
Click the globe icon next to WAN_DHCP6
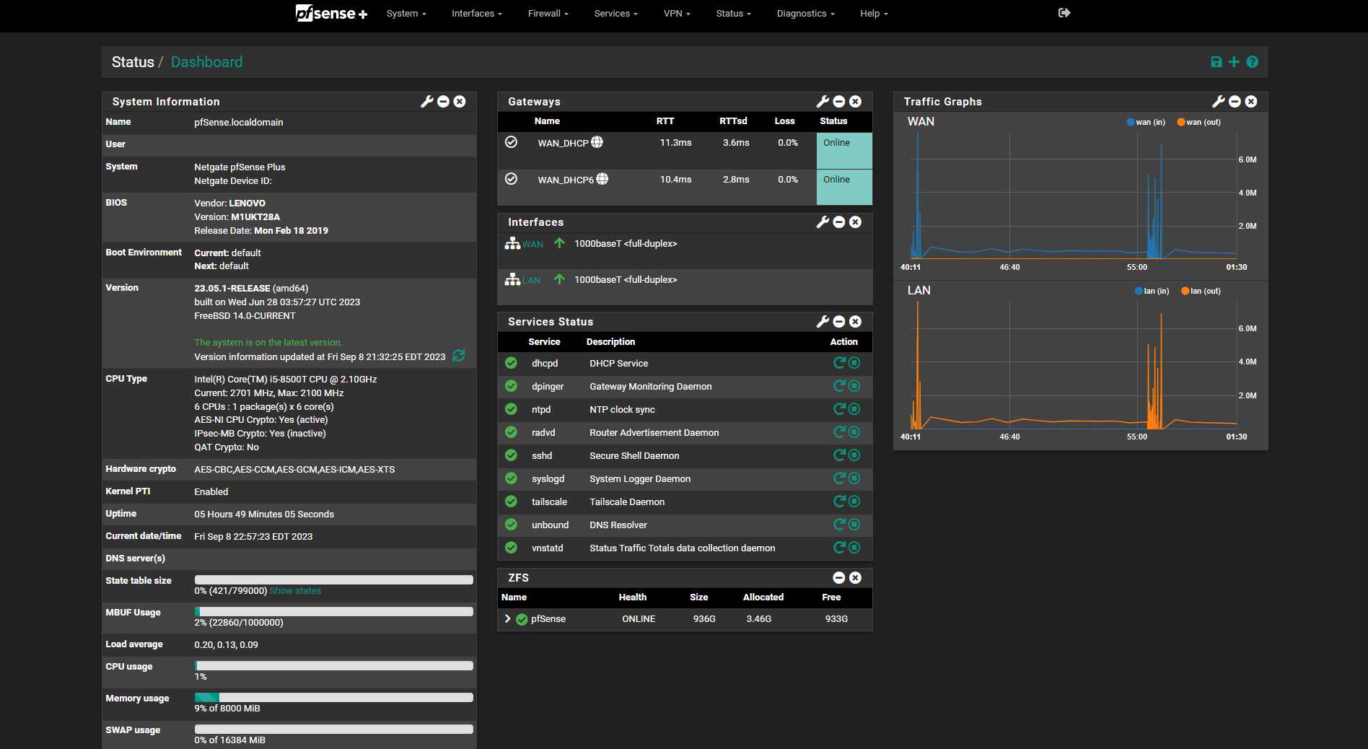[602, 179]
